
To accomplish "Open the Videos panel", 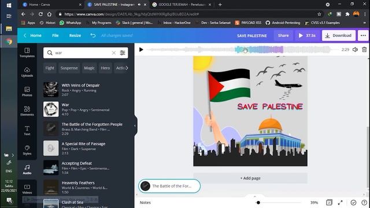I will [x=27, y=189].
